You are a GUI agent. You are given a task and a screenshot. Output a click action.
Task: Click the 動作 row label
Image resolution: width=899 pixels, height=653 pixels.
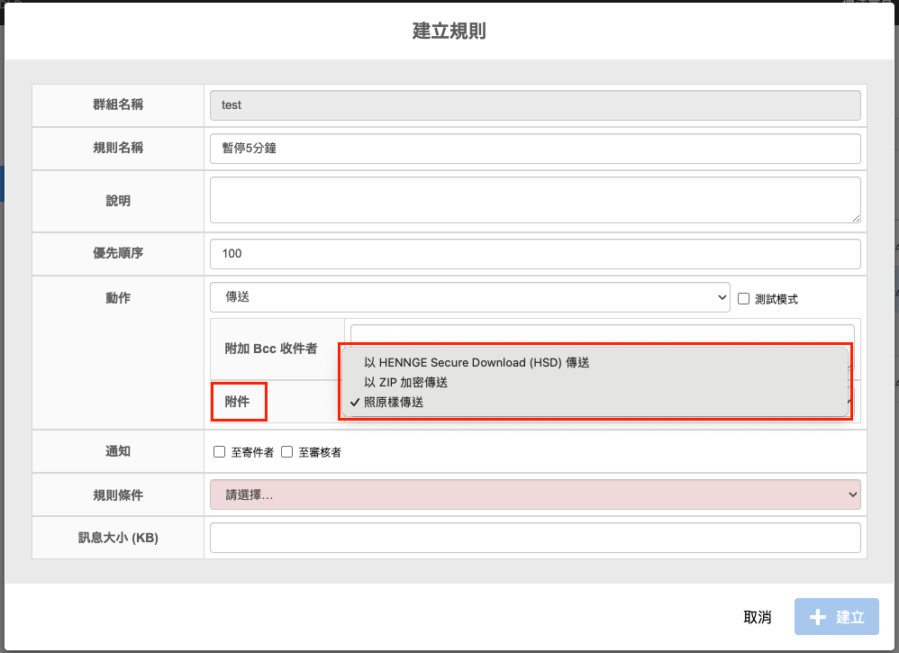click(117, 297)
